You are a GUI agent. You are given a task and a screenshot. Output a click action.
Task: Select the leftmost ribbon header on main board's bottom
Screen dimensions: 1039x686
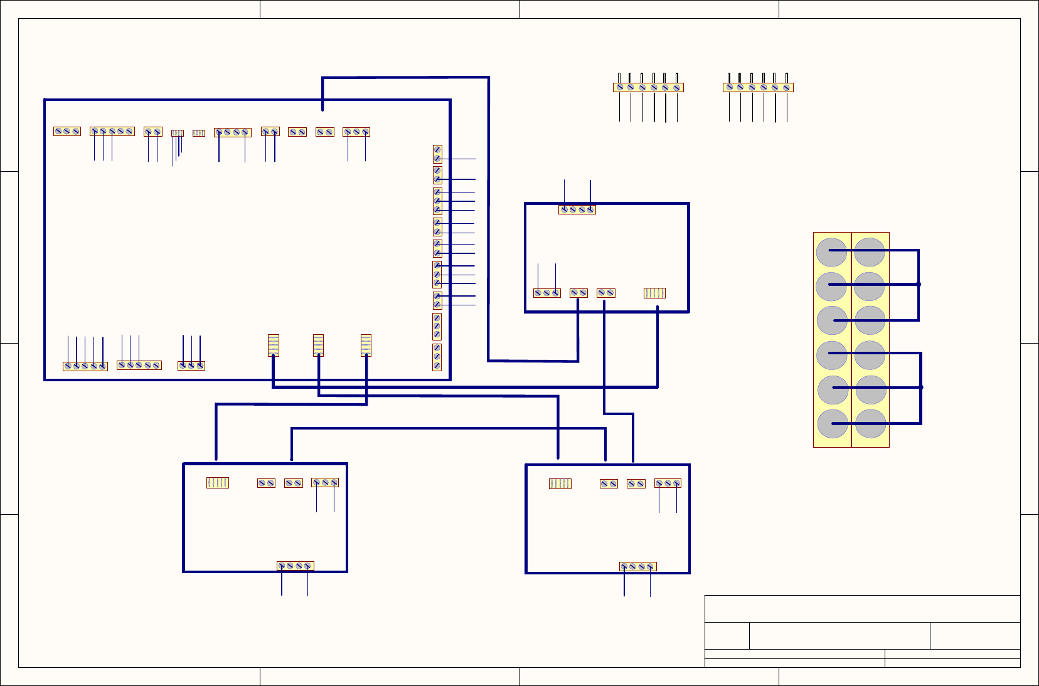pyautogui.click(x=274, y=346)
